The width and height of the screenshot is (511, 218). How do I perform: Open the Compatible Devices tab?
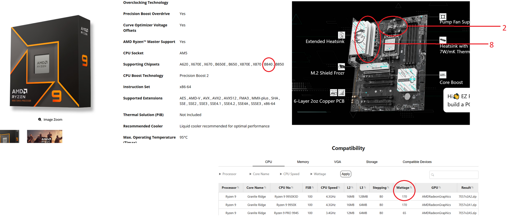[417, 162]
